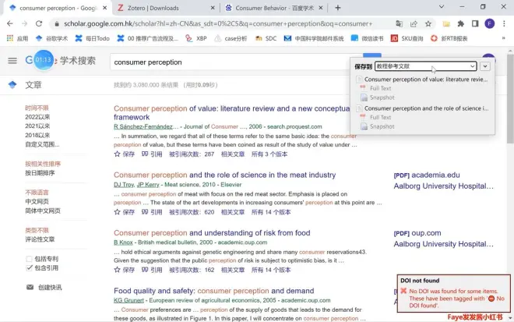Image resolution: width=514 pixels, height=322 pixels.
Task: Restrict to 简体中文网页
Action: pos(43,211)
